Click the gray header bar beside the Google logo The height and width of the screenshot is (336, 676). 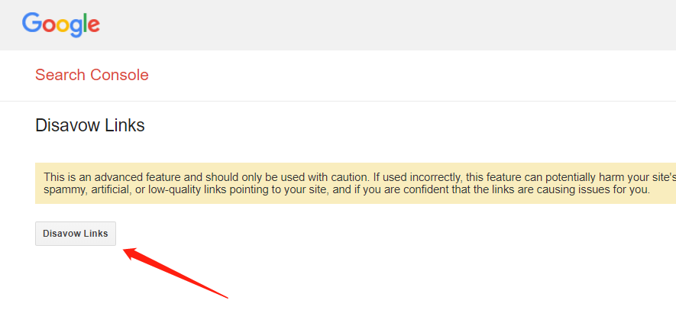382,24
